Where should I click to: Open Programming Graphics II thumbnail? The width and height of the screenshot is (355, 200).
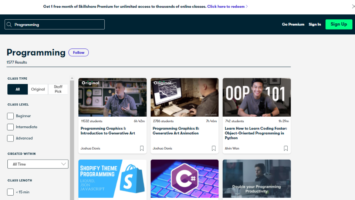coord(185,97)
